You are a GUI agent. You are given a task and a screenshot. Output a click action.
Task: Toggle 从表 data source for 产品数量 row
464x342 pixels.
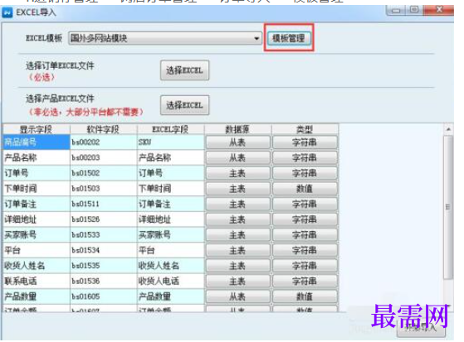(x=238, y=296)
